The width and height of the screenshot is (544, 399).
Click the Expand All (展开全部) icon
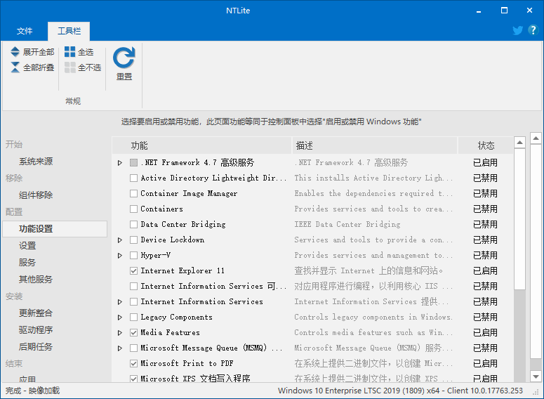(x=15, y=52)
